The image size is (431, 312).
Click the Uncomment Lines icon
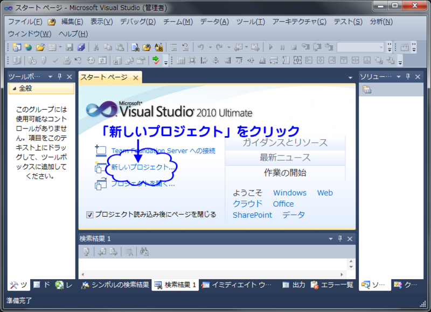(x=185, y=47)
